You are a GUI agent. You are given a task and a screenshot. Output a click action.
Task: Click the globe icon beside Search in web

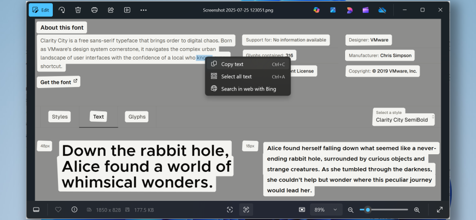[214, 89]
